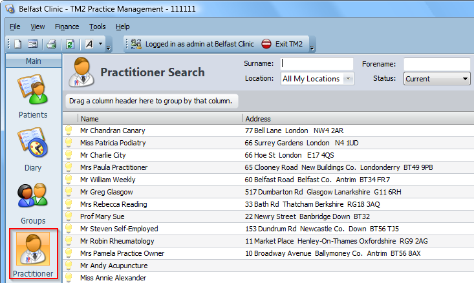Select Prof Mary Sue in list
This screenshot has height=283, width=474.
(102, 216)
